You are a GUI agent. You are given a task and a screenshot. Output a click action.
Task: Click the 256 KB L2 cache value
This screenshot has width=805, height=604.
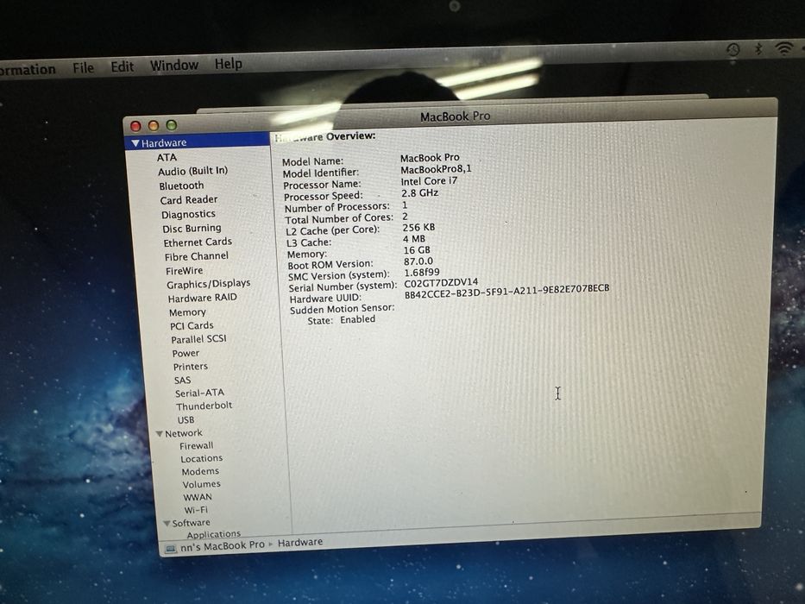pyautogui.click(x=418, y=228)
